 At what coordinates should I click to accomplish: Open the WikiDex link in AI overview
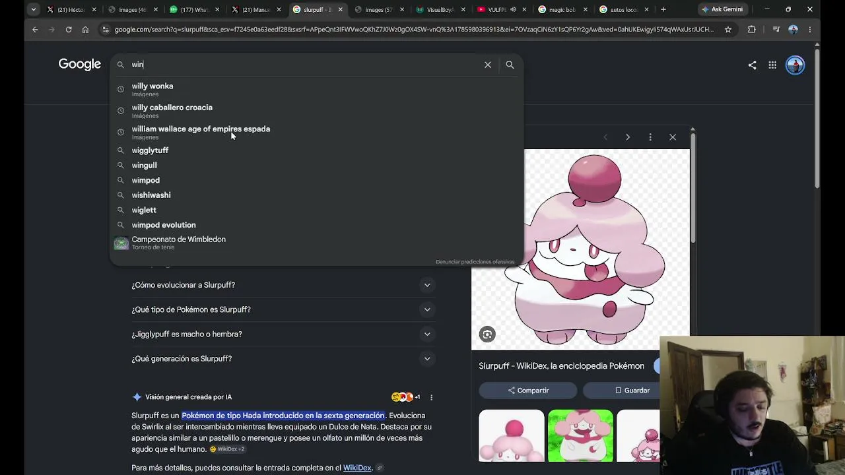pyautogui.click(x=357, y=468)
